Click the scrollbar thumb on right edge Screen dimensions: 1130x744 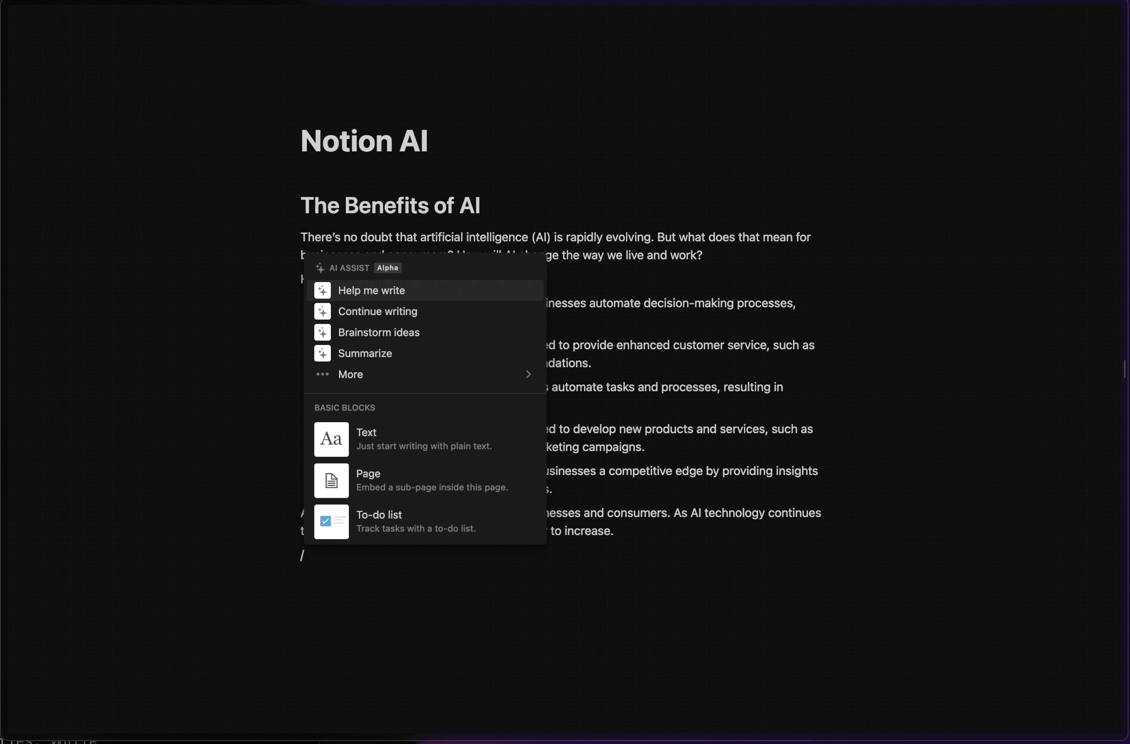[x=1124, y=369]
